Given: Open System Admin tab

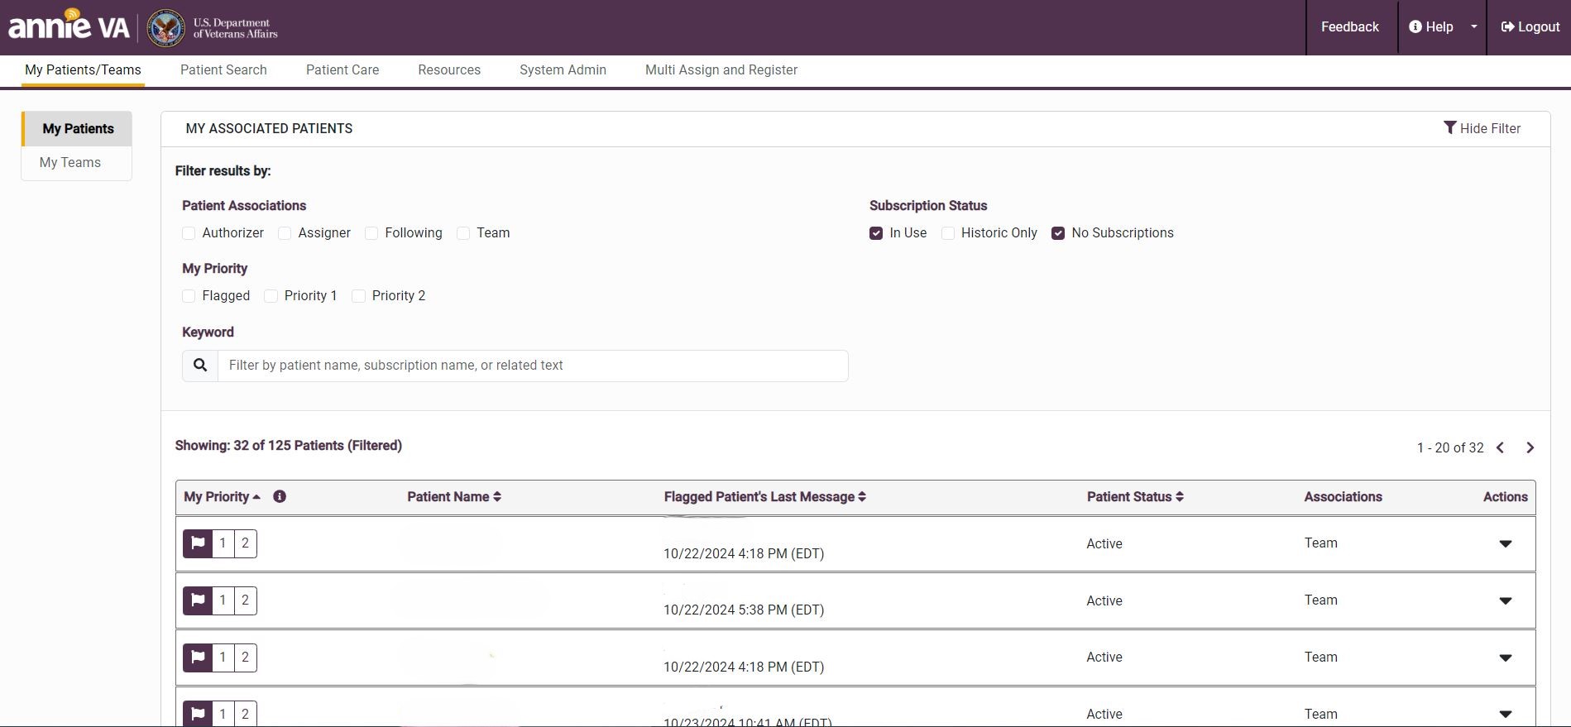Looking at the screenshot, I should point(563,70).
